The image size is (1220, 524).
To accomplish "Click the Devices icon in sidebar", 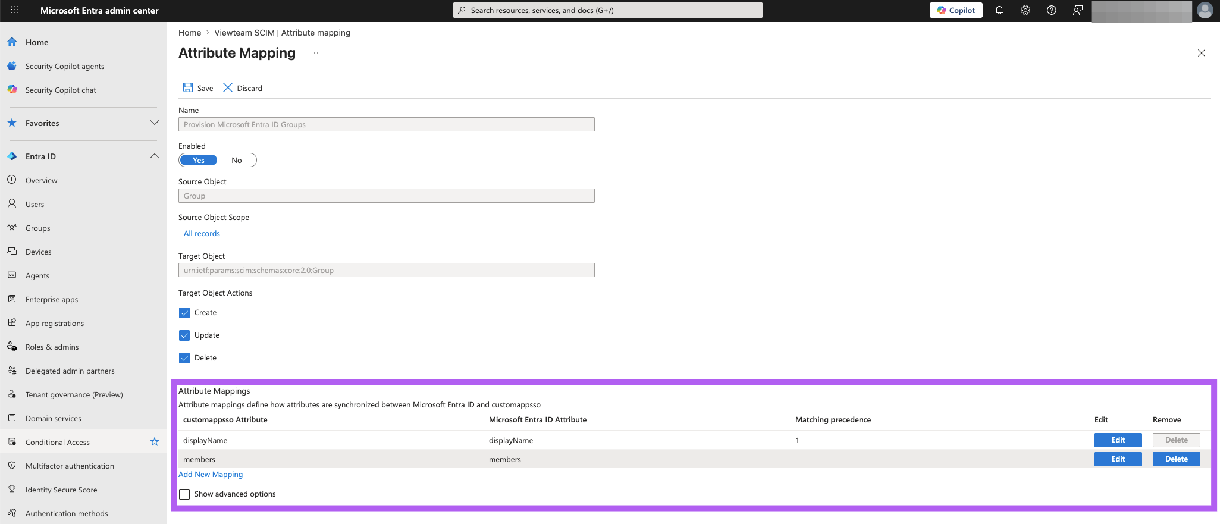I will coord(12,251).
